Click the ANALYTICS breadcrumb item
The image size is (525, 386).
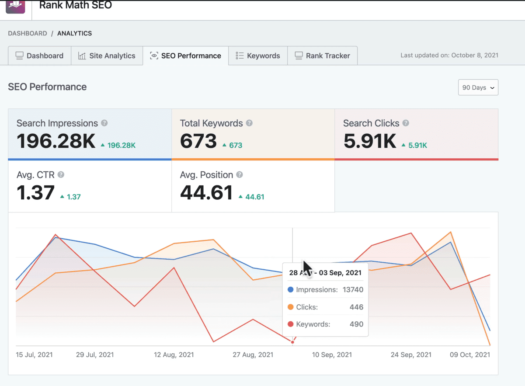point(74,33)
